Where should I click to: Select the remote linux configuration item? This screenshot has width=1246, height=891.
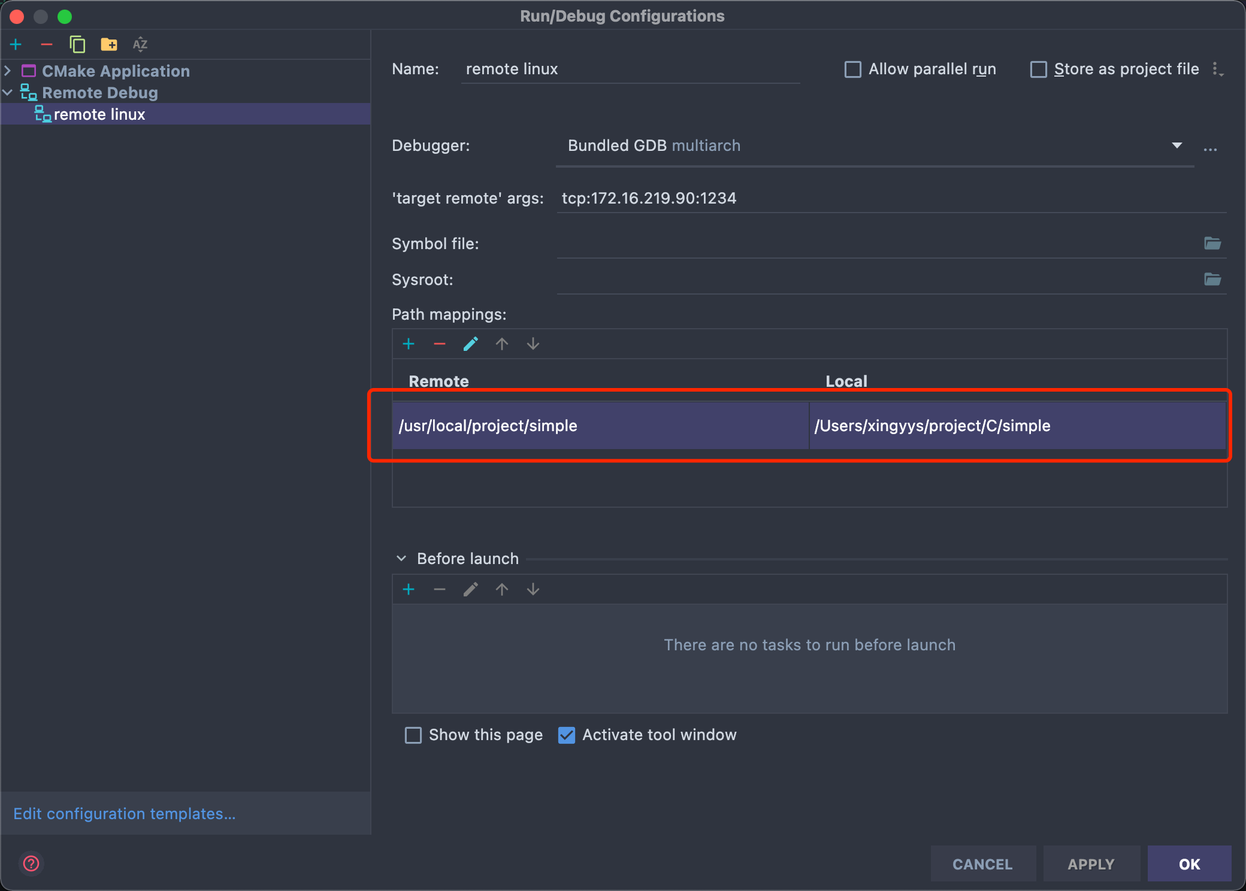click(x=99, y=114)
